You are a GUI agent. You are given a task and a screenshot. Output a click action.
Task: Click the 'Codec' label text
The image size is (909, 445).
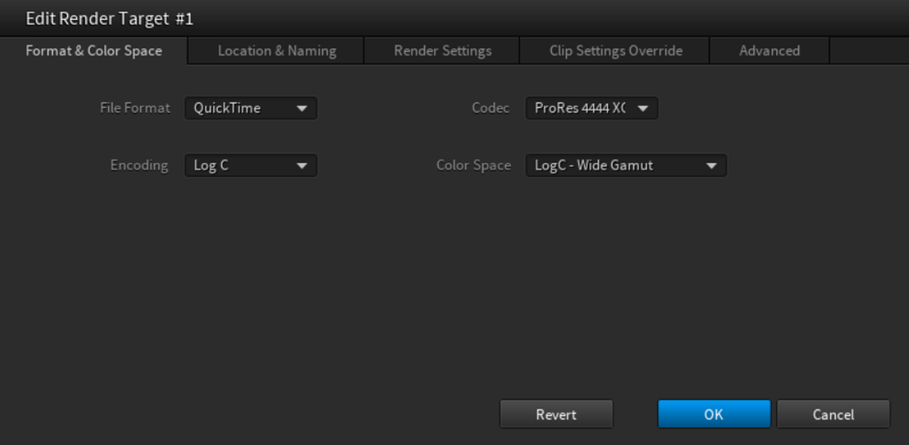click(491, 108)
